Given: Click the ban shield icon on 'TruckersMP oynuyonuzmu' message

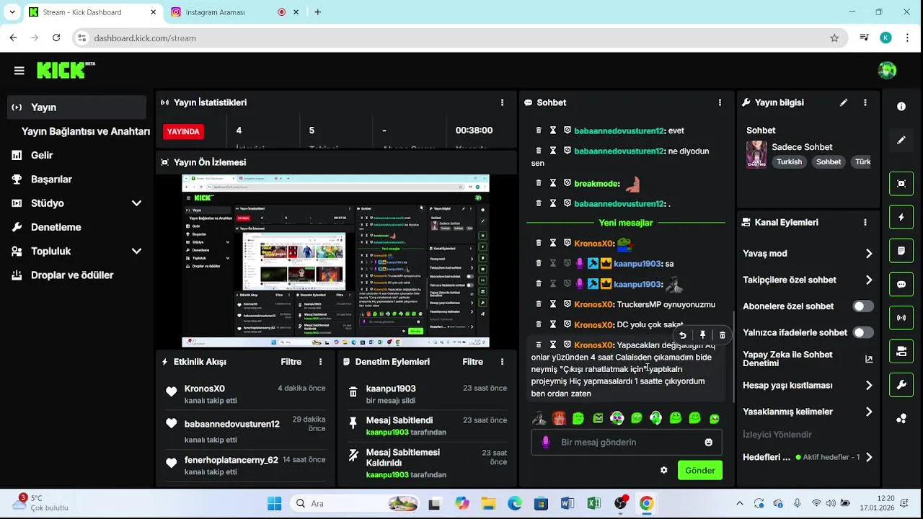Looking at the screenshot, I should pyautogui.click(x=568, y=304).
